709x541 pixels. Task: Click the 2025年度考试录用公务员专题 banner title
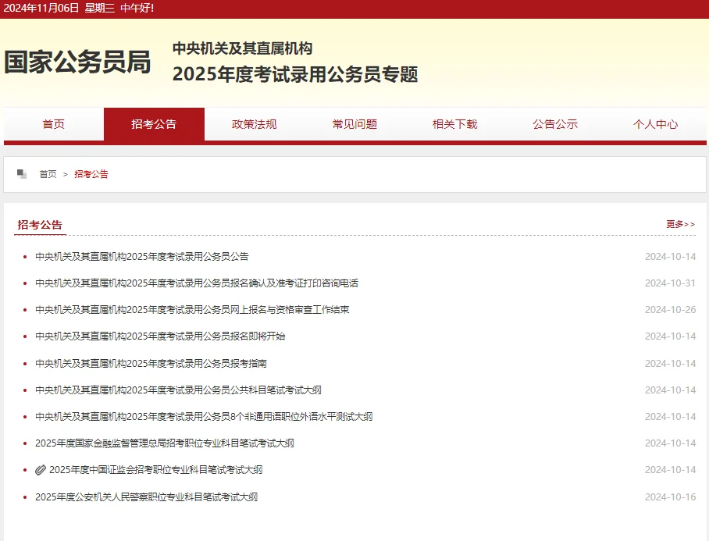point(295,74)
